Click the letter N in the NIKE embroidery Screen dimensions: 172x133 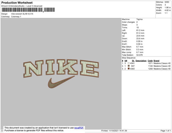(x=33, y=69)
